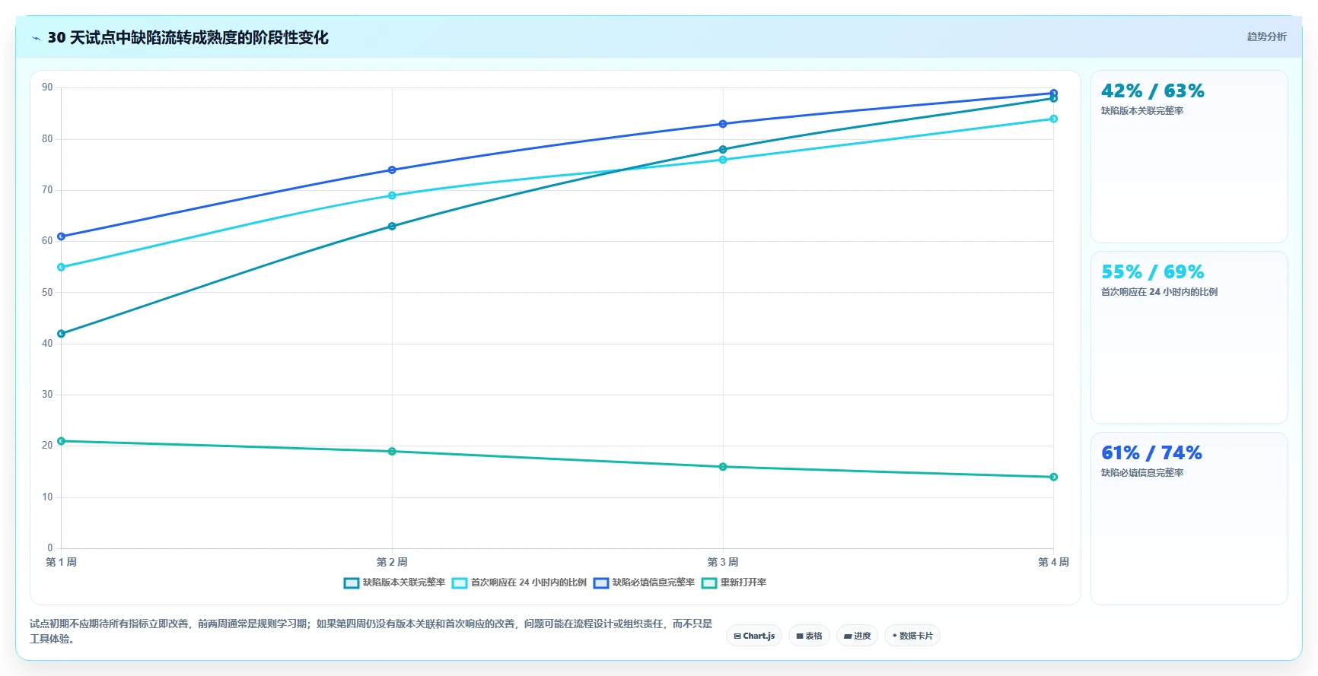This screenshot has height=676, width=1318.
Task: Click the teal 重新打开率 legend color swatch
Action: click(708, 583)
